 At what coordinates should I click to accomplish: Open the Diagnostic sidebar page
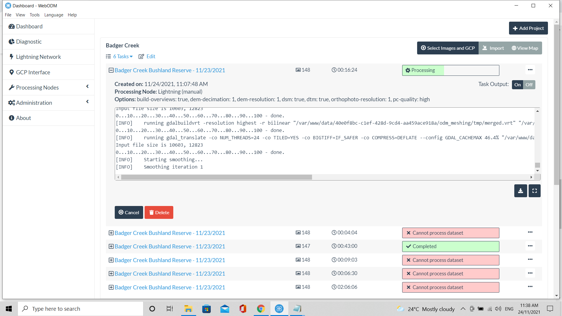pos(29,42)
